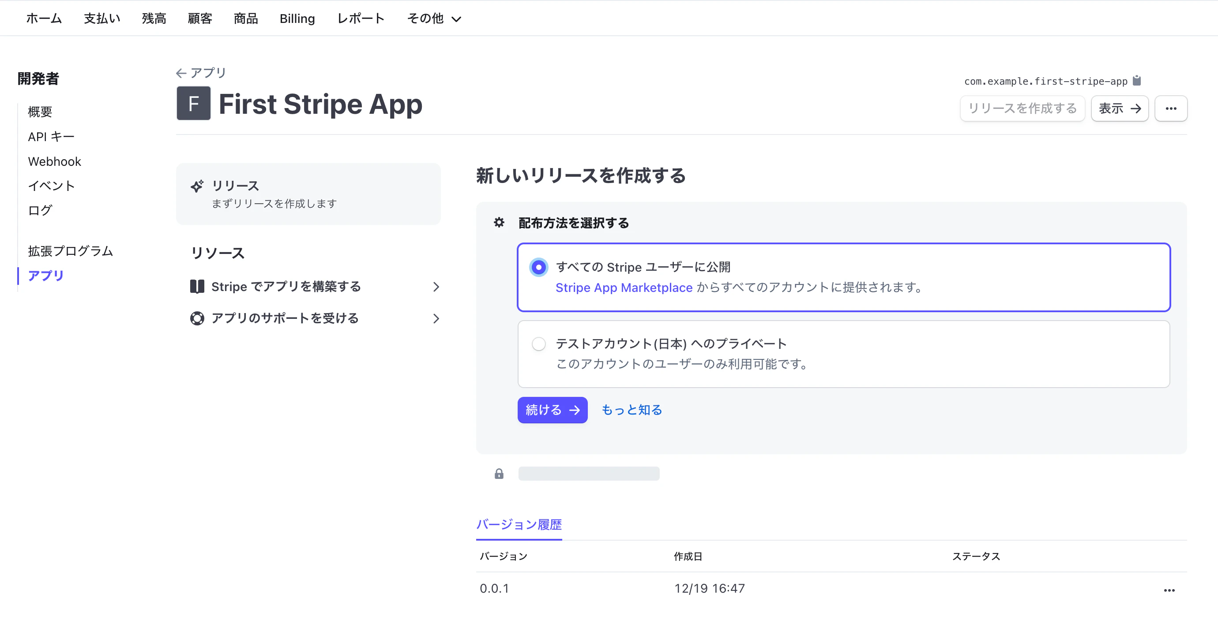Open 顧客 in top navigation
The height and width of the screenshot is (620, 1218).
(x=200, y=19)
